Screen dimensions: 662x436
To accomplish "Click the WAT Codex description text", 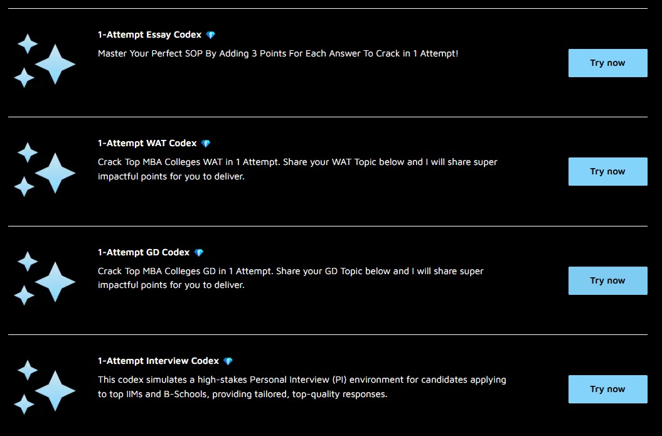I will tap(297, 169).
